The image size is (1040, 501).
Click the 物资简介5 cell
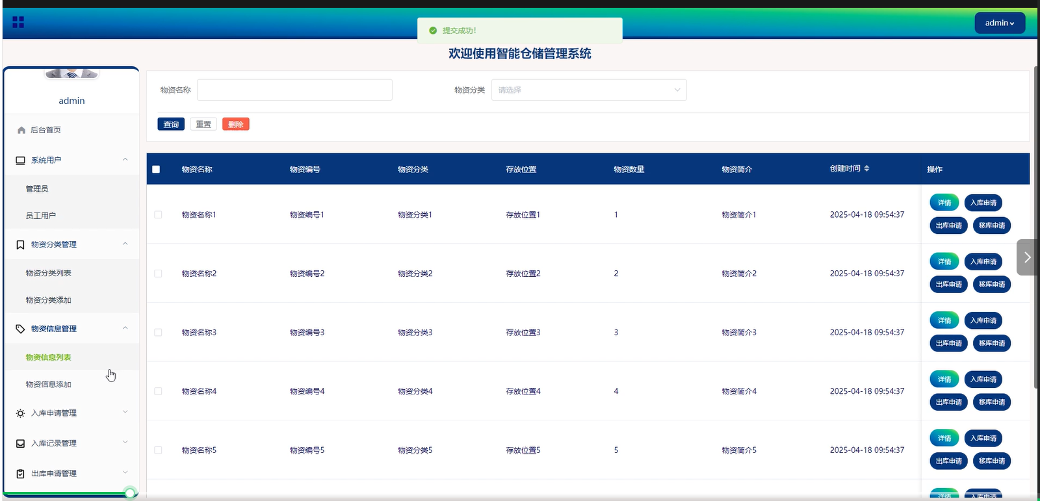tap(739, 450)
